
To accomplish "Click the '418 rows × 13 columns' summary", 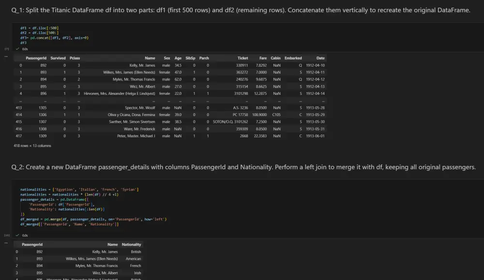I will [x=32, y=146].
